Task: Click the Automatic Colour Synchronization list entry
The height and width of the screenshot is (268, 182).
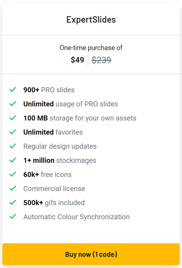Action: (x=76, y=217)
